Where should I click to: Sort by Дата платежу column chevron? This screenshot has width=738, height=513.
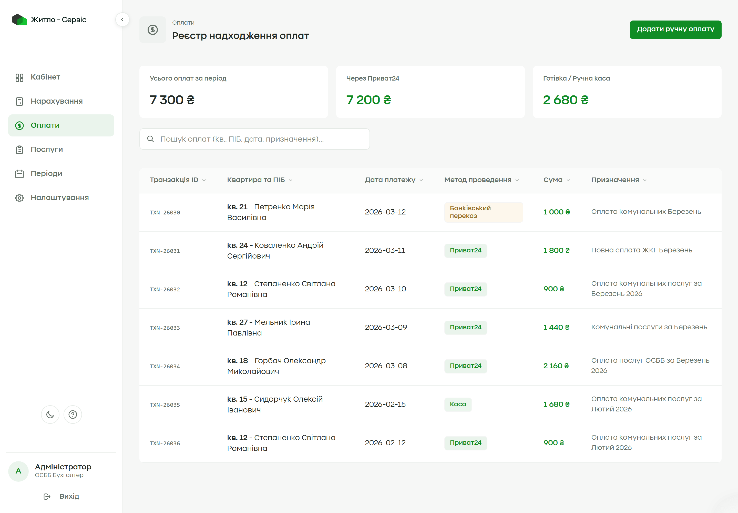pos(421,180)
